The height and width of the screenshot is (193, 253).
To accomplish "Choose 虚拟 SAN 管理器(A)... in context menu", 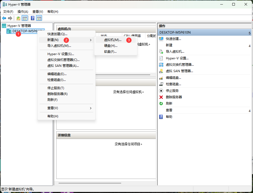I will [66, 66].
